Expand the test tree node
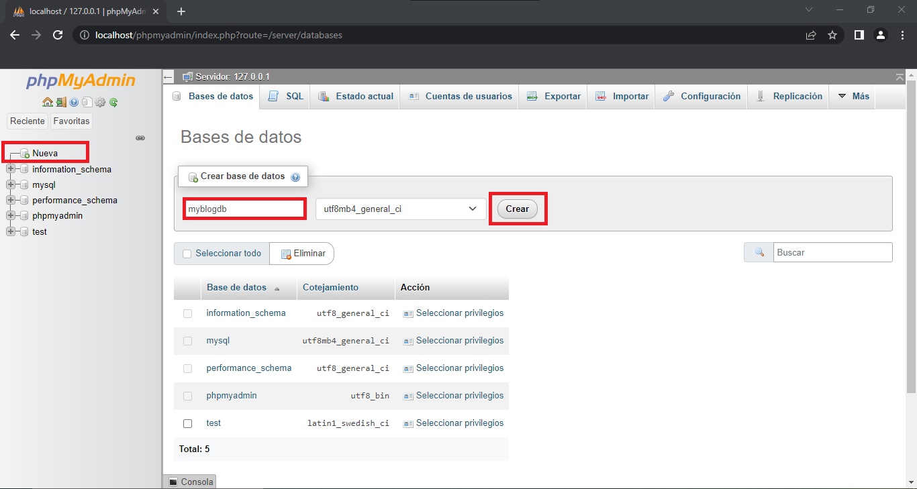Screen dimensions: 917x489 click(10, 231)
